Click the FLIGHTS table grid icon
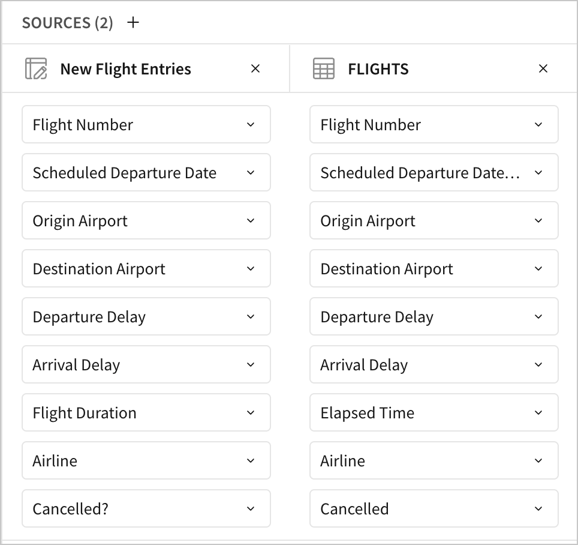This screenshot has height=545, width=578. tap(324, 69)
